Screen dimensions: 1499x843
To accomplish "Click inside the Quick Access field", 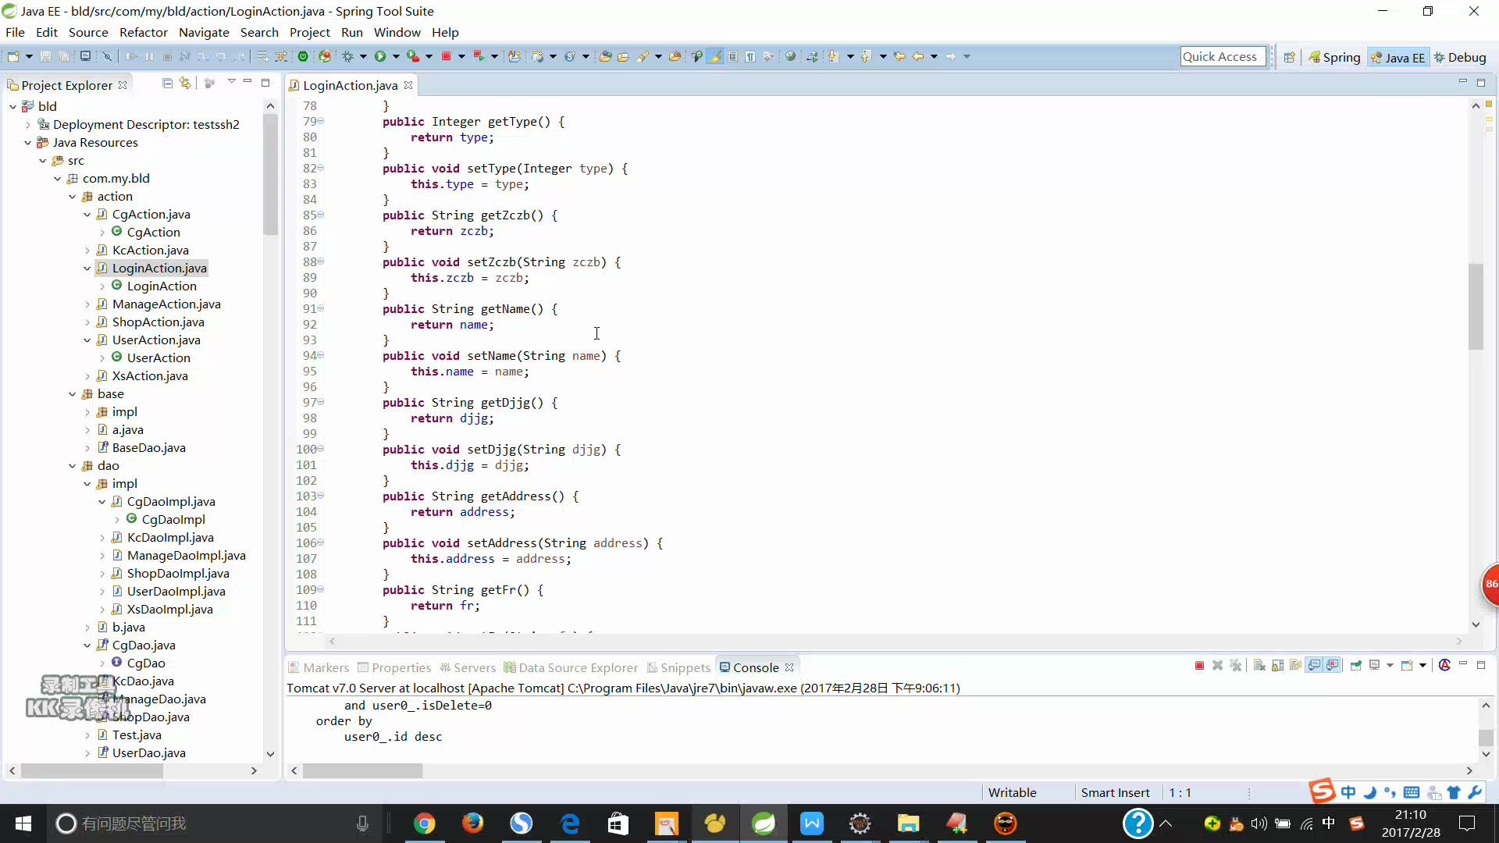I will pyautogui.click(x=1222, y=56).
